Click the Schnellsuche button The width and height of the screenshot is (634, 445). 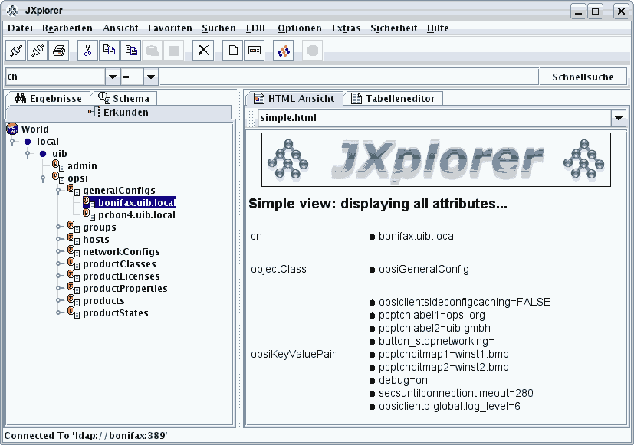click(x=583, y=77)
